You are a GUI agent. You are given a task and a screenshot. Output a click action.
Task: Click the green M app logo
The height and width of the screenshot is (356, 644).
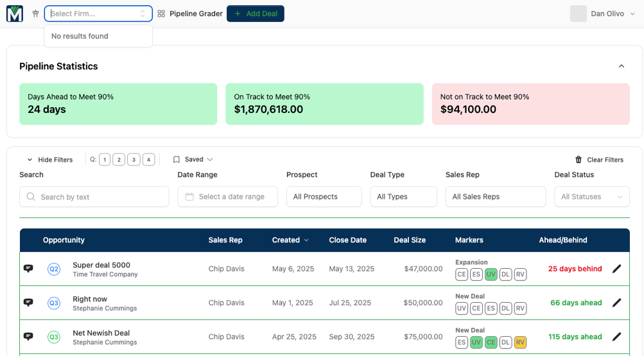tap(15, 13)
